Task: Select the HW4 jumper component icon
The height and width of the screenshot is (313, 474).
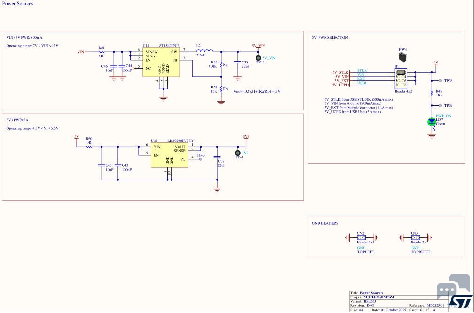Action: tap(402, 57)
